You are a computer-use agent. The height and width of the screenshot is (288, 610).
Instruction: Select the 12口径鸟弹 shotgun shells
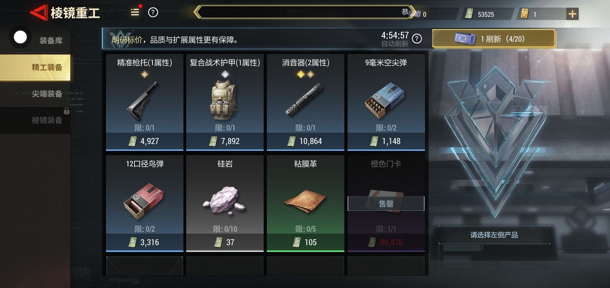[144, 203]
